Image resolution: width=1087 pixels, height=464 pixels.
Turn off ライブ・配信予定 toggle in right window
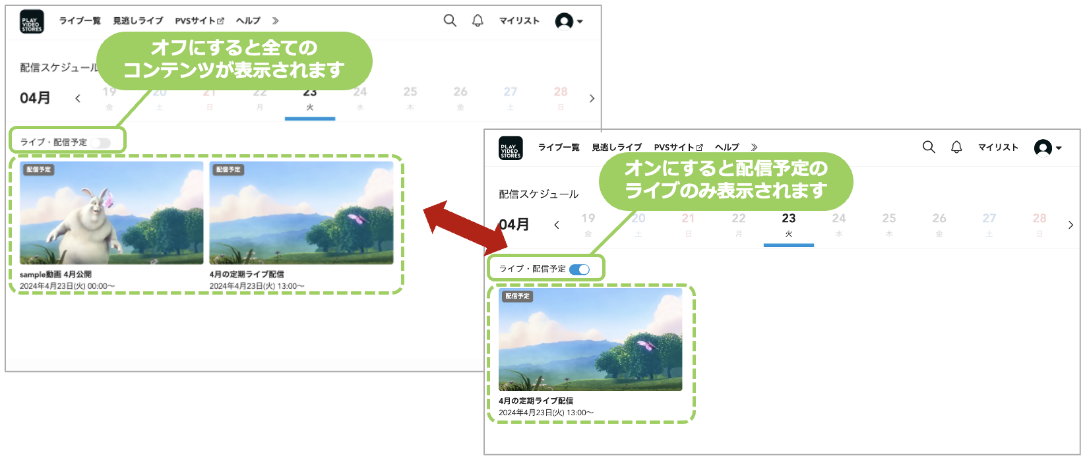pos(580,269)
